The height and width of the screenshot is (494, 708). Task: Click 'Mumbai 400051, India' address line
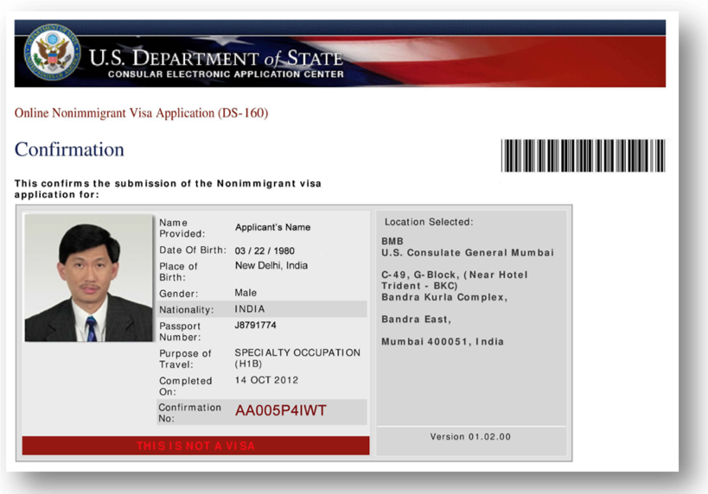[442, 341]
